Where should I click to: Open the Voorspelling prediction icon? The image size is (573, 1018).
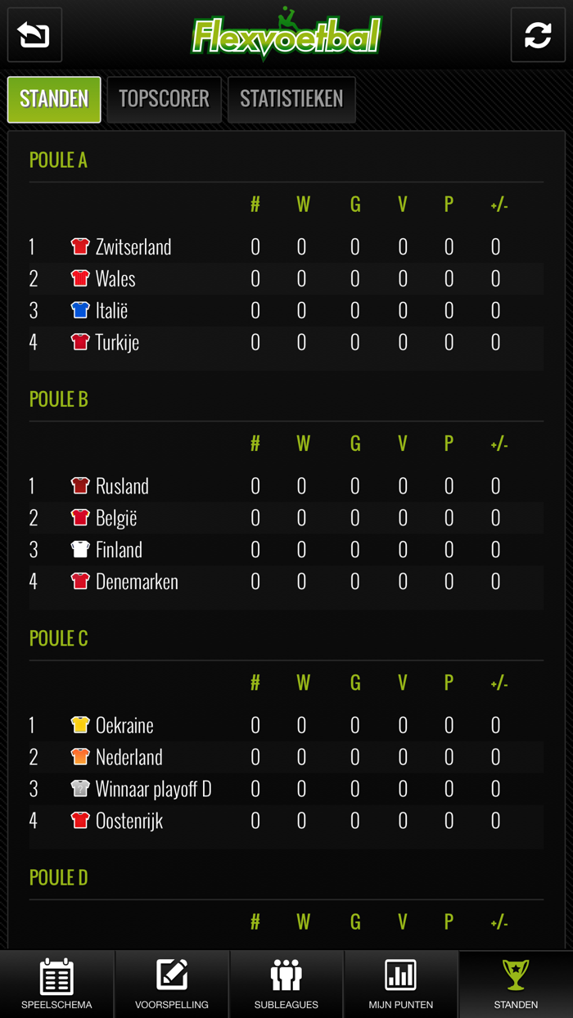click(x=170, y=984)
